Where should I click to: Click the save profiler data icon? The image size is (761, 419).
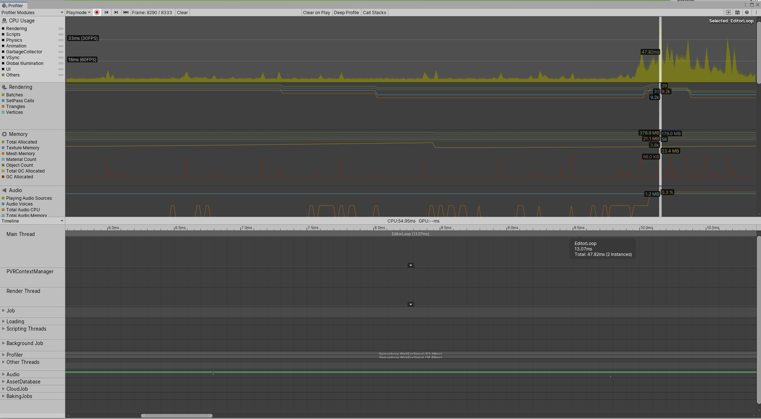(737, 12)
